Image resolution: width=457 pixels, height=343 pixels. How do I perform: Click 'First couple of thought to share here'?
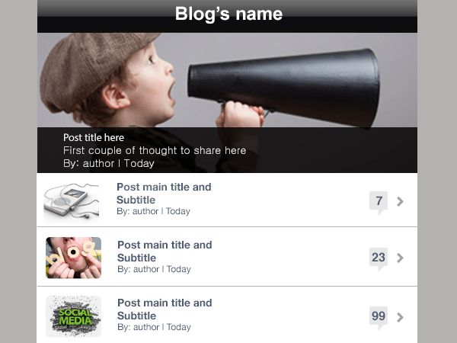[155, 150]
